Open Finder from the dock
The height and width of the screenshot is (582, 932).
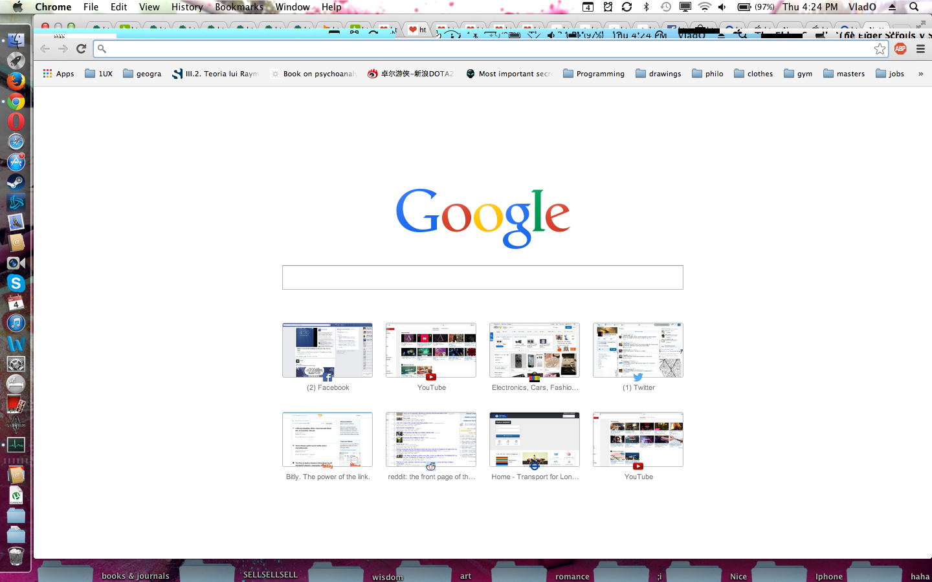coord(16,40)
